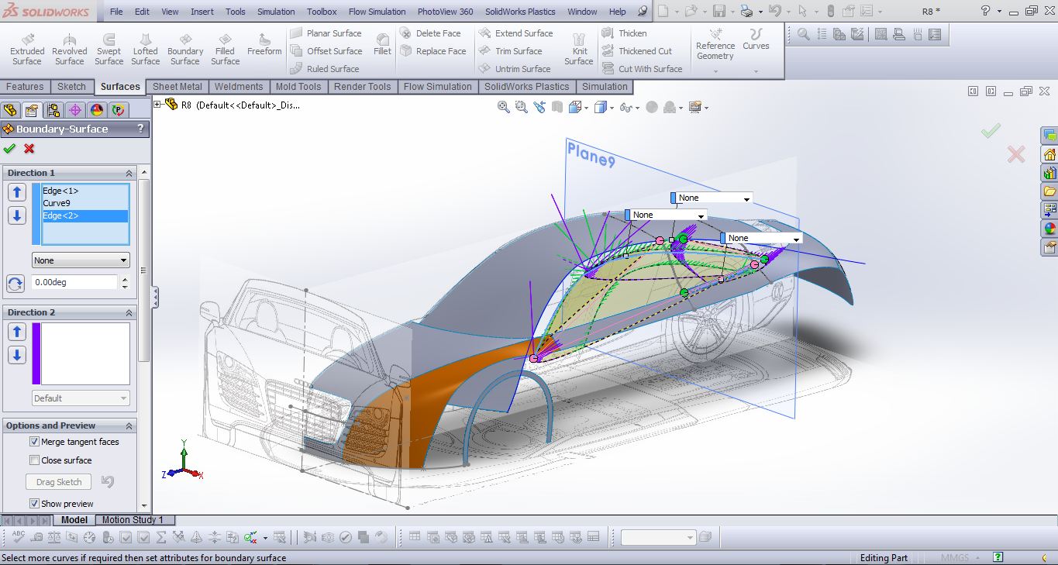Open Boundary-Surface help question mark
The image size is (1058, 565).
pos(140,129)
